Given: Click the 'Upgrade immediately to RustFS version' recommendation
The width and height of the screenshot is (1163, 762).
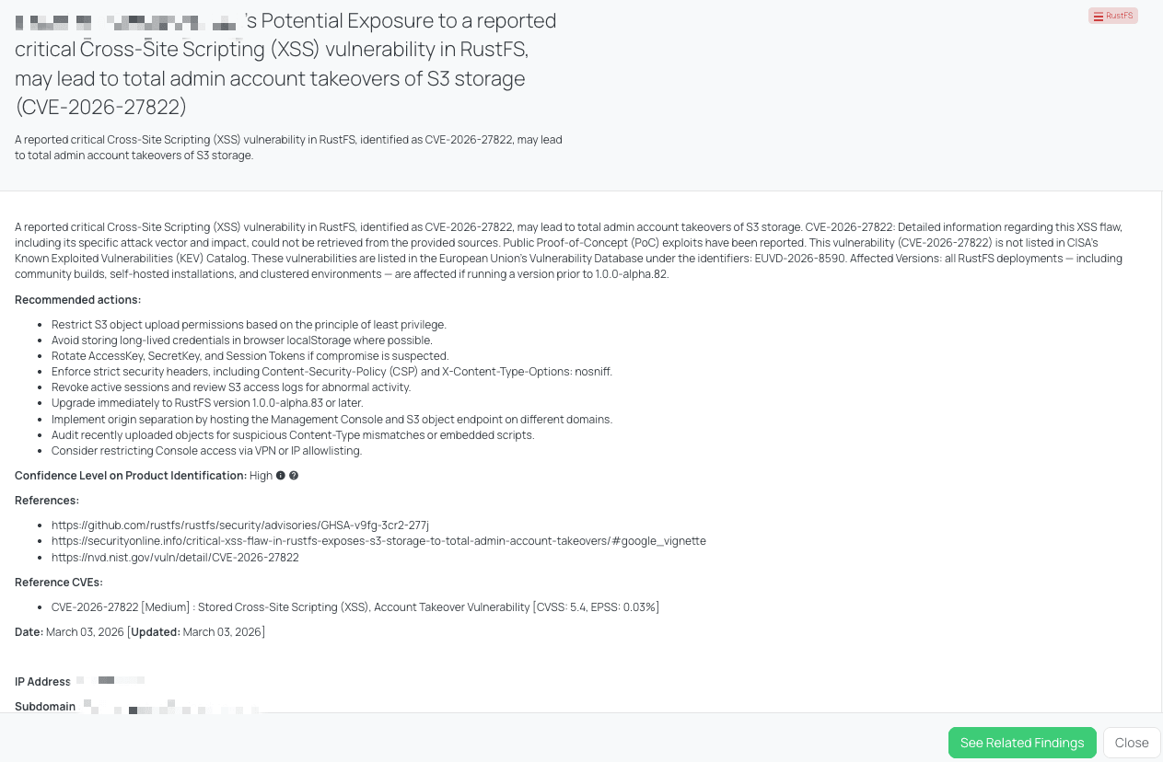Looking at the screenshot, I should [x=207, y=403].
